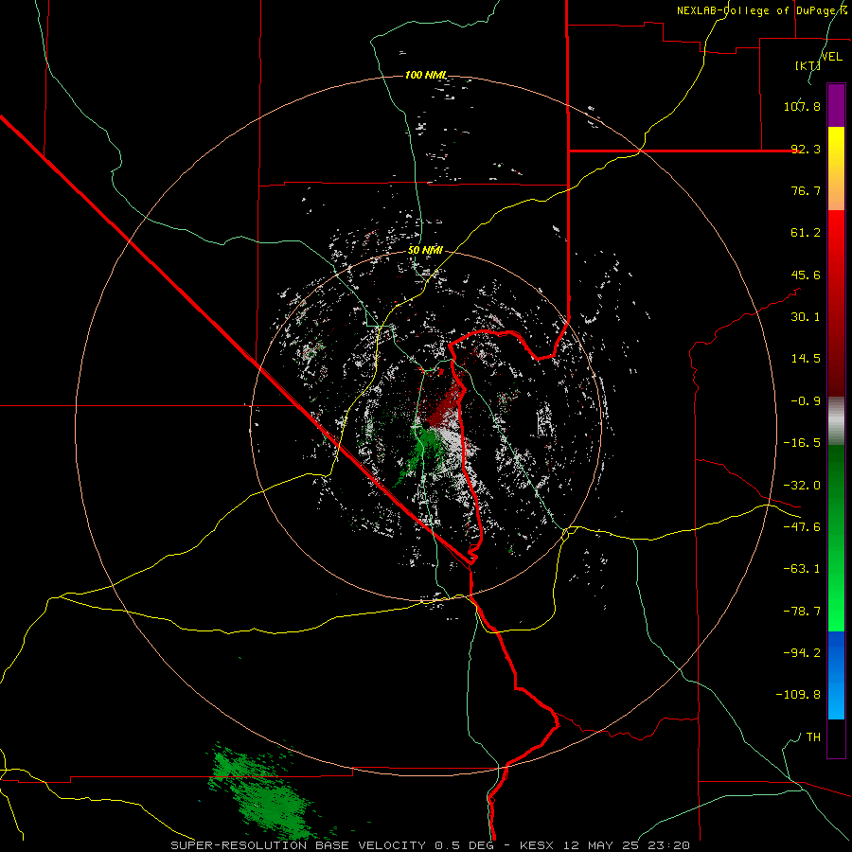
Task: Select the -16.5 velocity scale value
Action: [802, 443]
